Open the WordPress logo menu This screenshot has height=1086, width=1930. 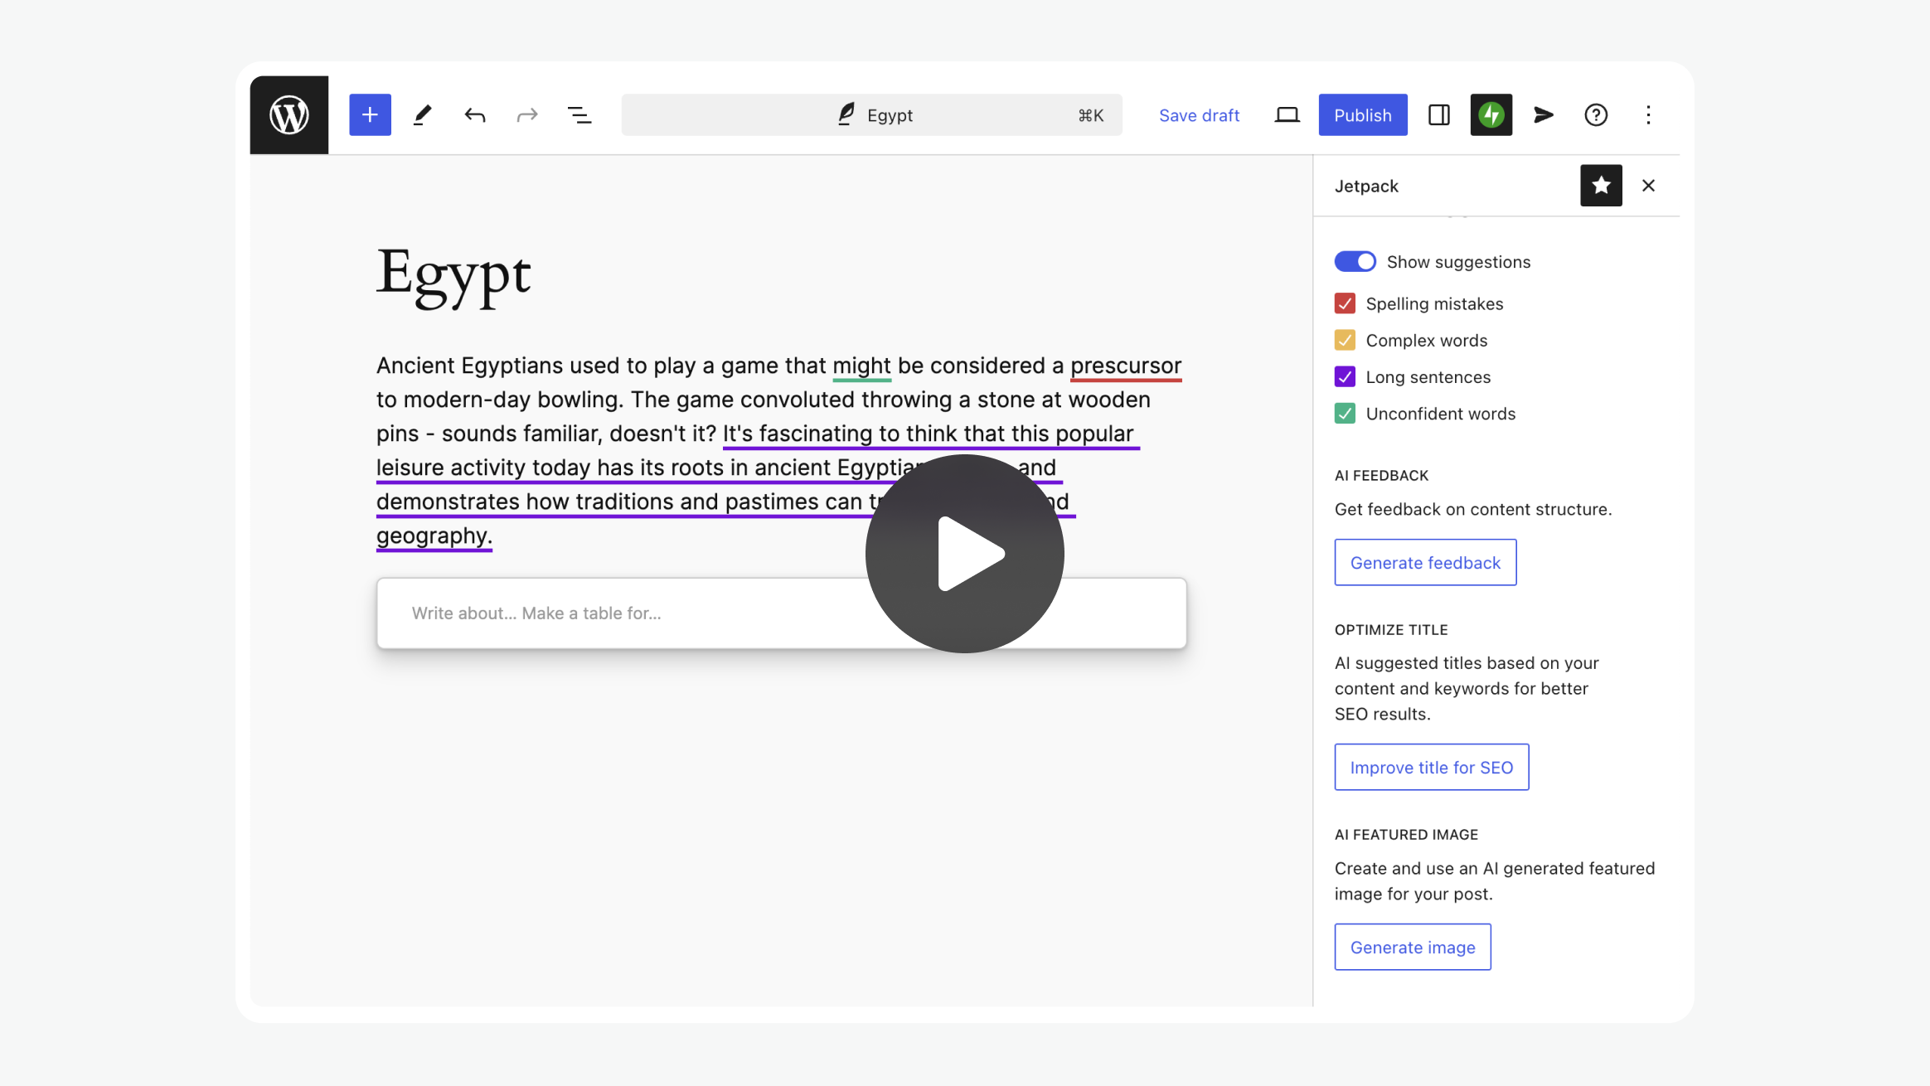pos(289,114)
